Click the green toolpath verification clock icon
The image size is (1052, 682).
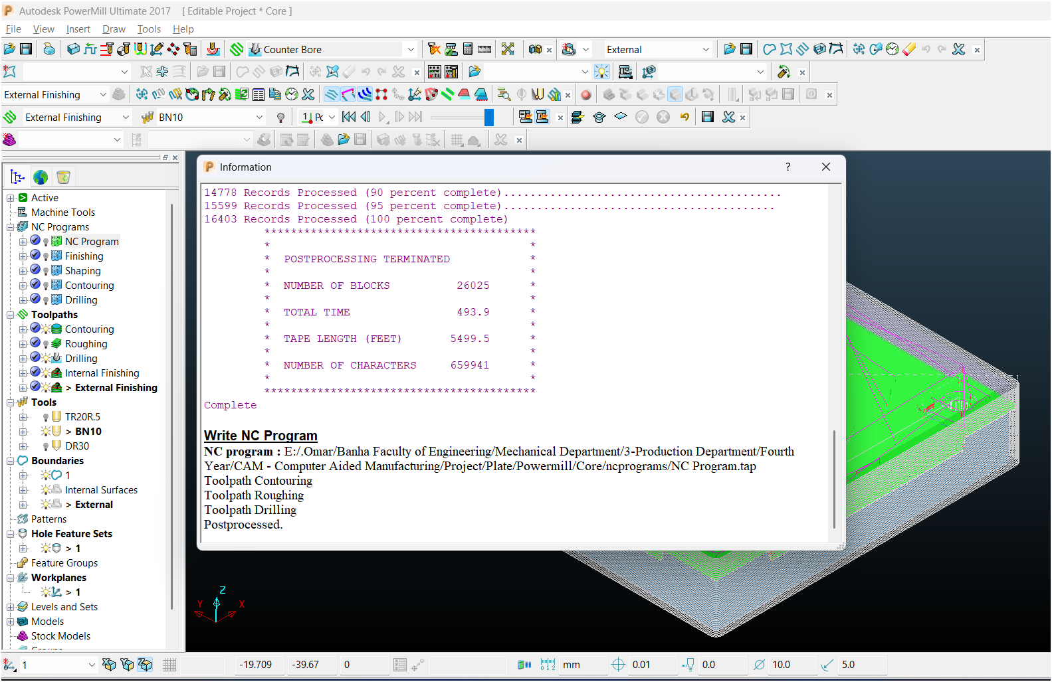click(292, 94)
